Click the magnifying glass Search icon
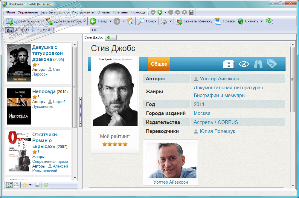 point(141,21)
